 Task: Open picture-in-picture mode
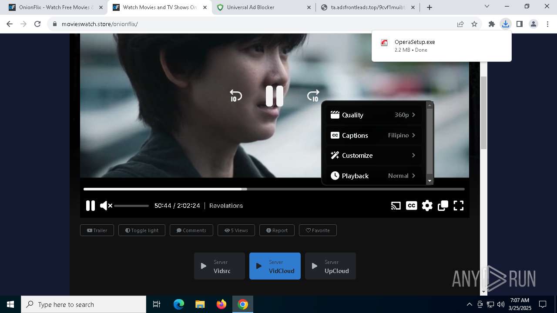click(x=443, y=206)
